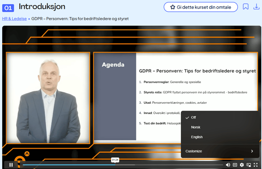
Task: Pause the video playback
Action: pyautogui.click(x=11, y=165)
